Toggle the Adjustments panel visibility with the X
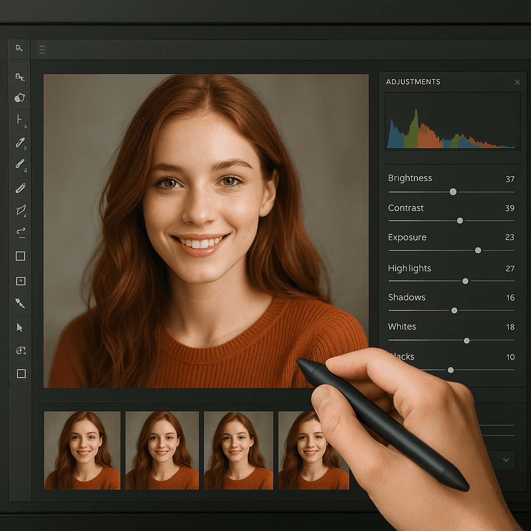 click(517, 82)
